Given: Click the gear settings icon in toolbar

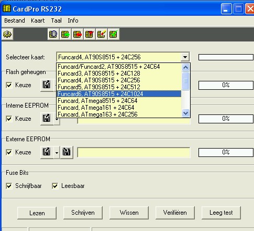Looking at the screenshot, I should 7,34.
